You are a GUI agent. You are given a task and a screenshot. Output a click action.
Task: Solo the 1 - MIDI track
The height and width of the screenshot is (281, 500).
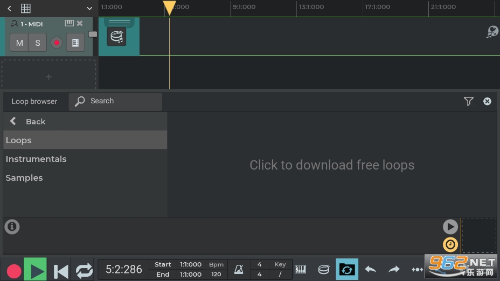(38, 43)
